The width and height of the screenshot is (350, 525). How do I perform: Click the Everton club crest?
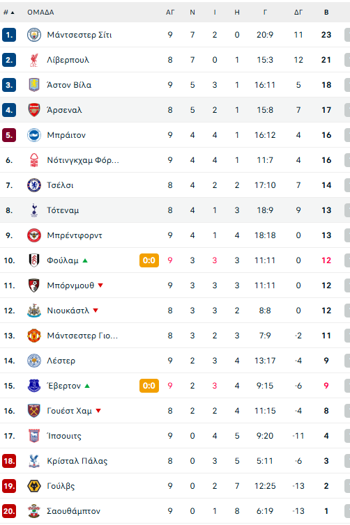(34, 386)
